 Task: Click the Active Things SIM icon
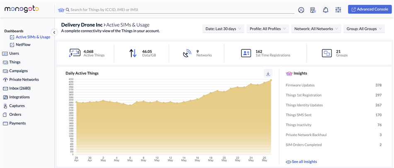(x=75, y=53)
